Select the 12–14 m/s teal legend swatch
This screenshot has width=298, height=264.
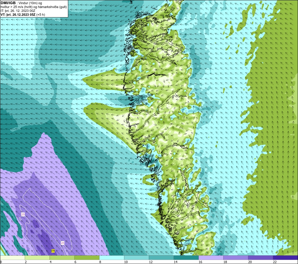161,257
